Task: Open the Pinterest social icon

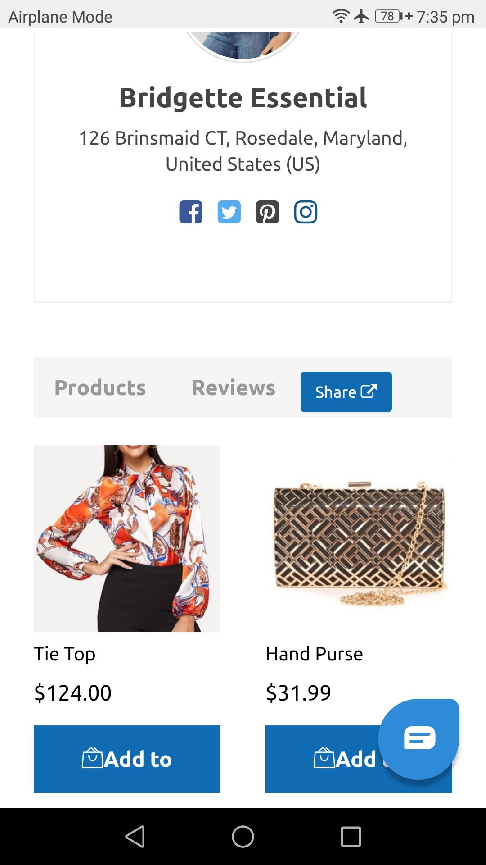Action: pyautogui.click(x=267, y=212)
